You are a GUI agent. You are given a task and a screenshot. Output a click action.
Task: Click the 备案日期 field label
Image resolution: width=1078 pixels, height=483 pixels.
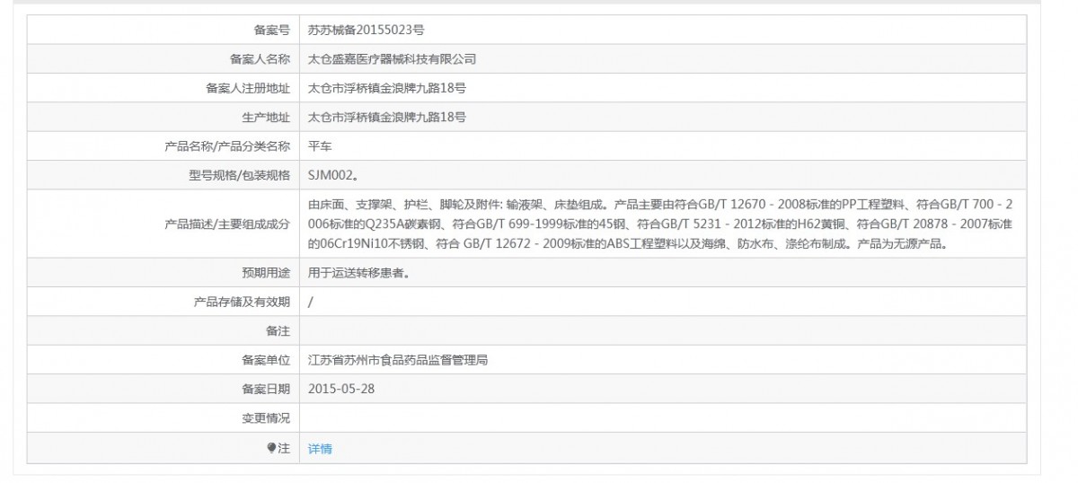click(x=266, y=390)
